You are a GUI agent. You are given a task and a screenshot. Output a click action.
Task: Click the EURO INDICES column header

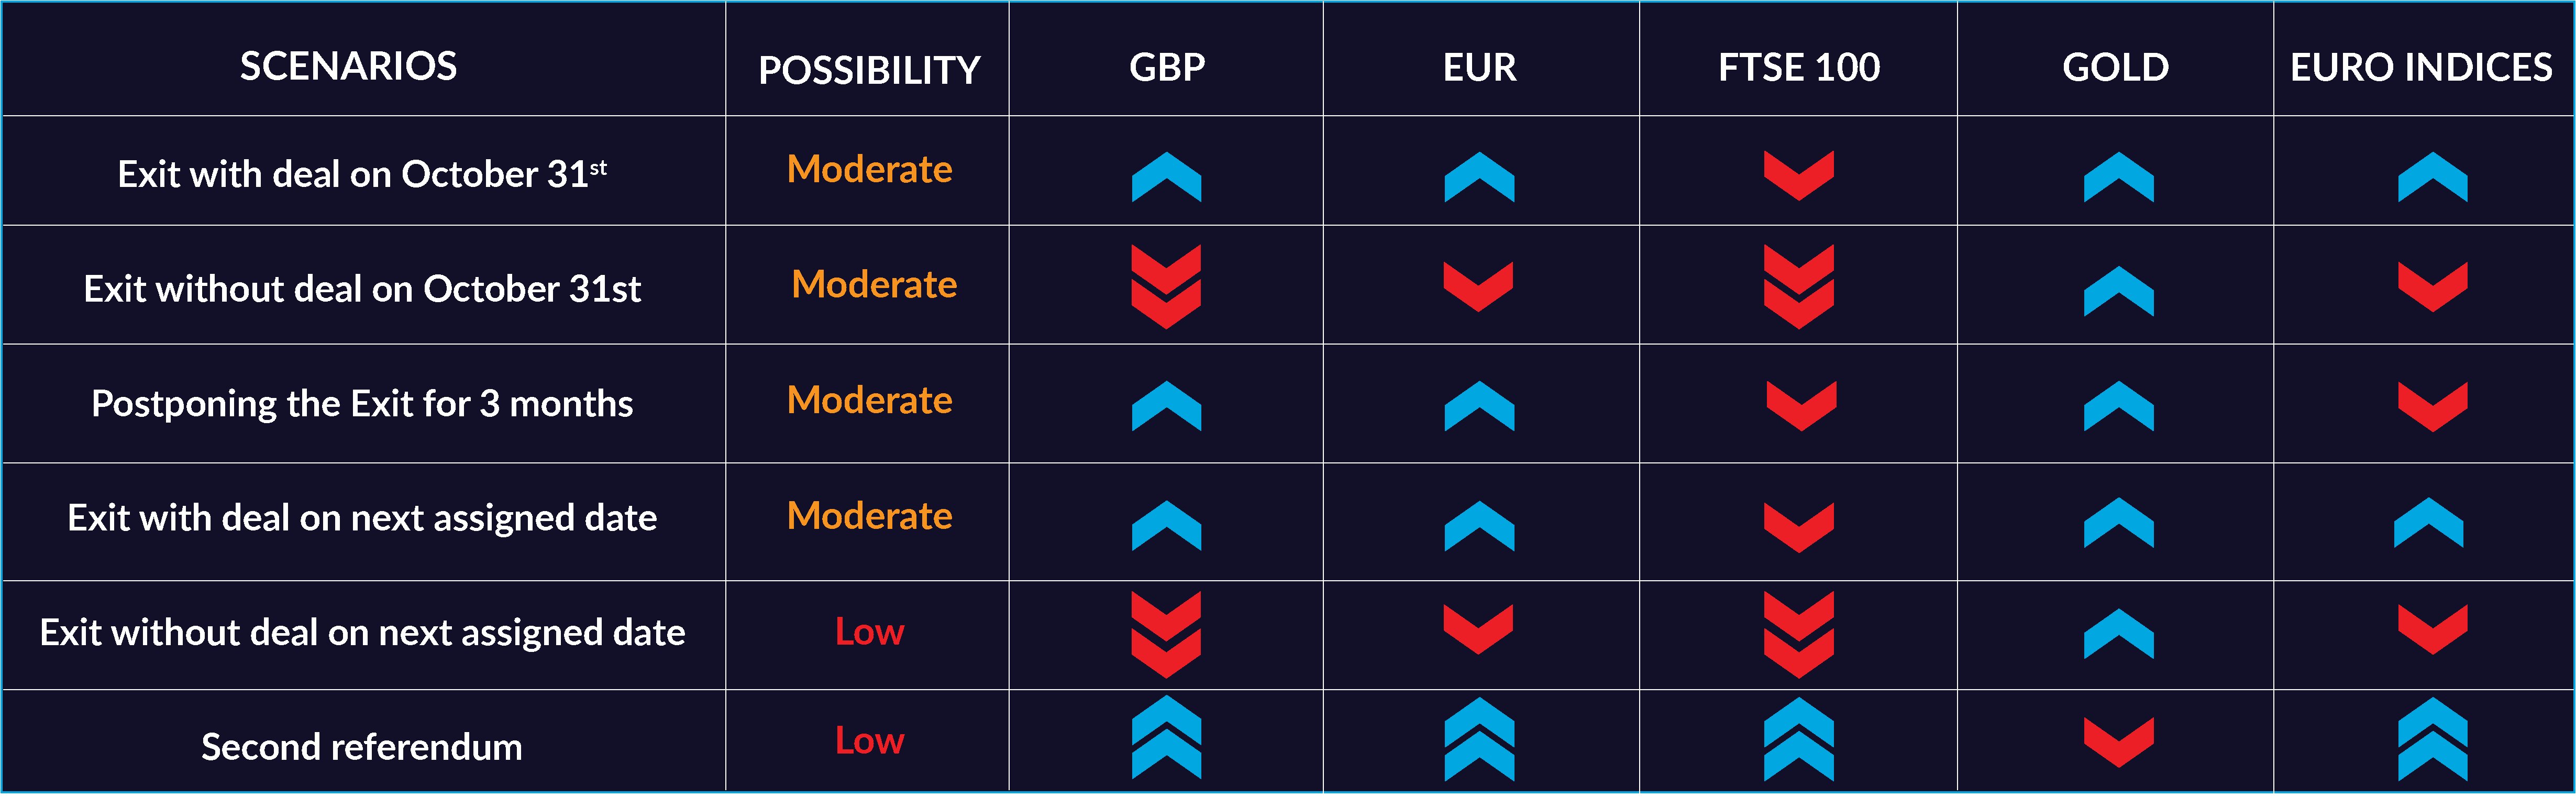coord(2421,68)
